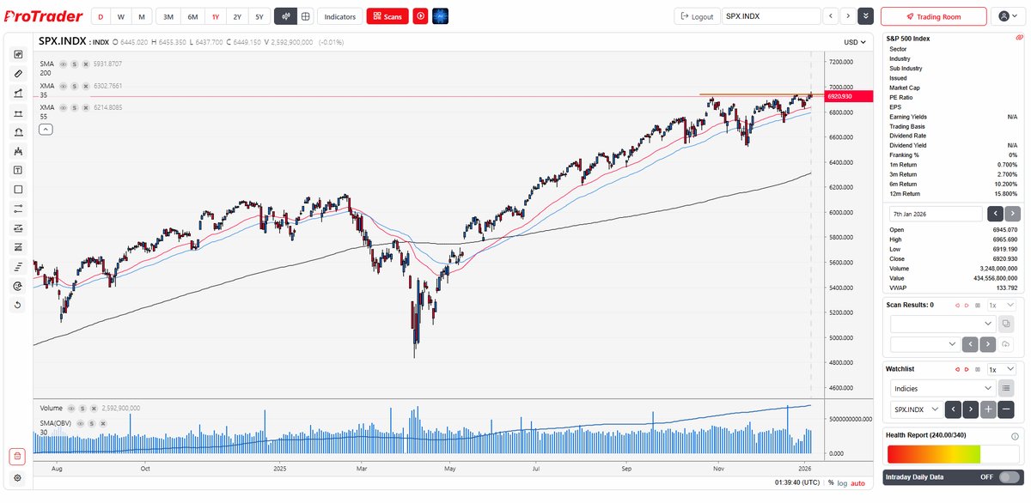Screen dimensions: 1031x503
Task: Switch to candlestick chart type
Action: [285, 16]
